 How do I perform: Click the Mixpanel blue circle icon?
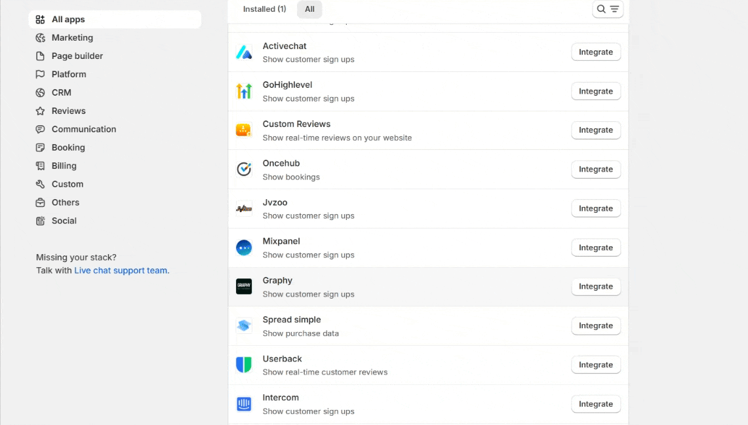coord(244,248)
